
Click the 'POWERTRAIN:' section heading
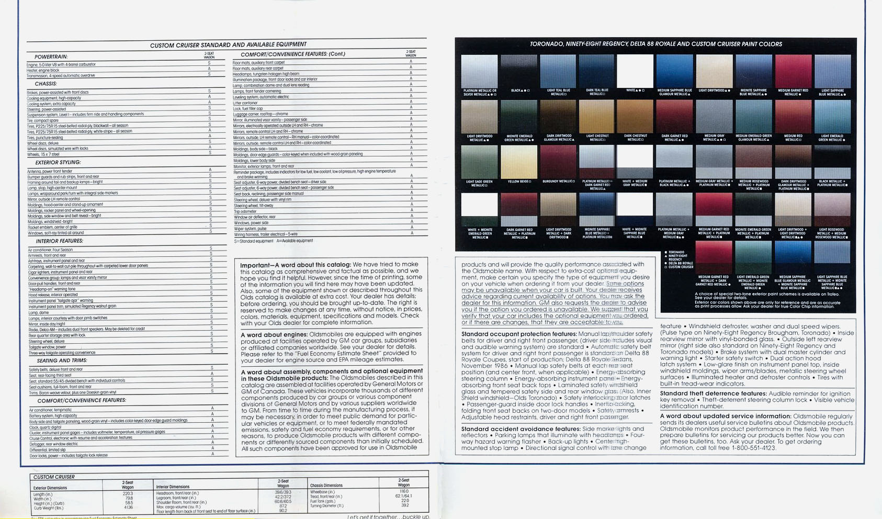click(x=51, y=57)
